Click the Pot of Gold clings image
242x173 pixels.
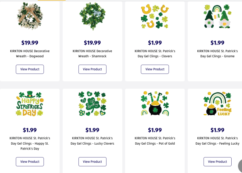155,104
